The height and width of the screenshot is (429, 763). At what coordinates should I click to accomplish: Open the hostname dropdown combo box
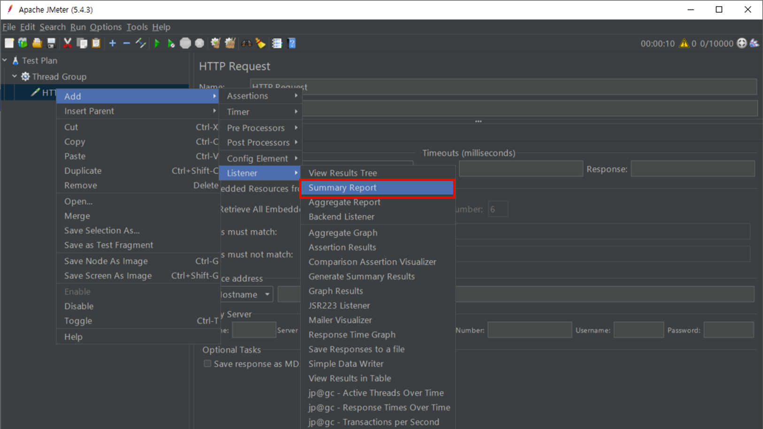pos(246,294)
